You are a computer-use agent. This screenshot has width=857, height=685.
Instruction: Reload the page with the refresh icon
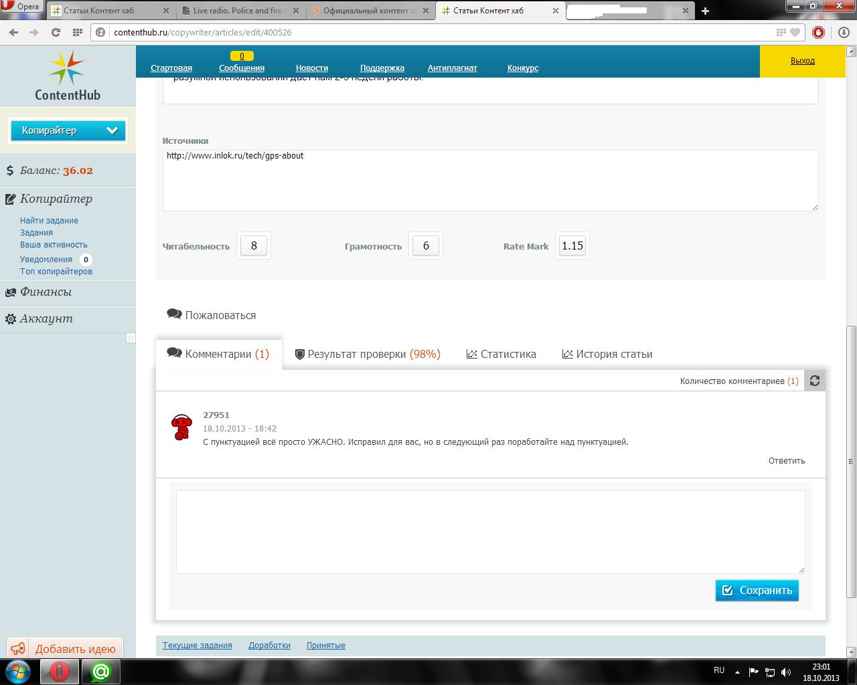(x=56, y=32)
